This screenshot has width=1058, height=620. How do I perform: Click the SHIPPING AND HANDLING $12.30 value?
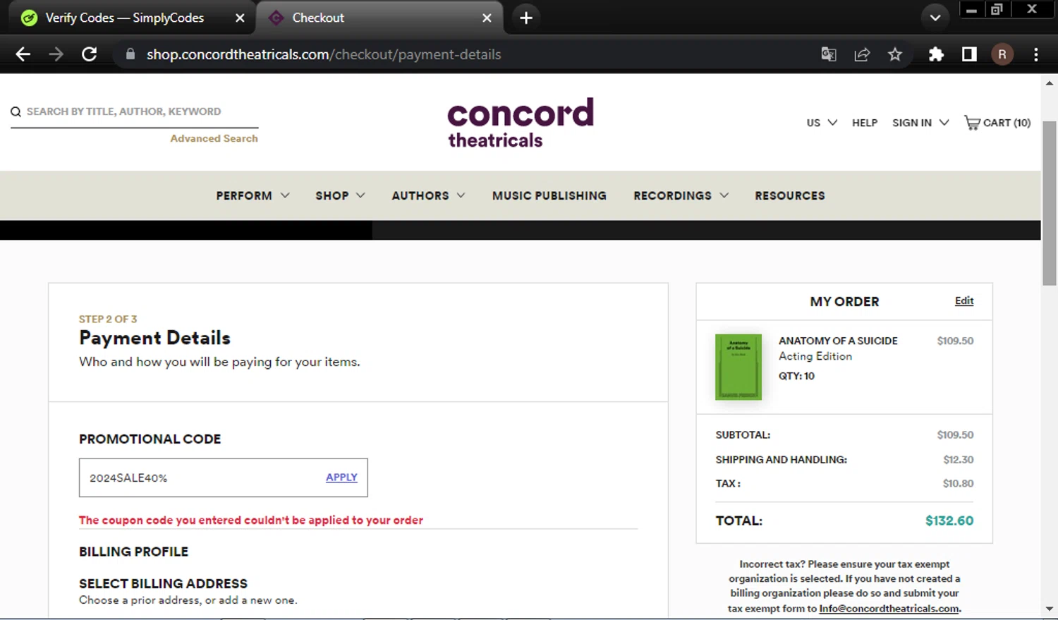[x=958, y=459]
